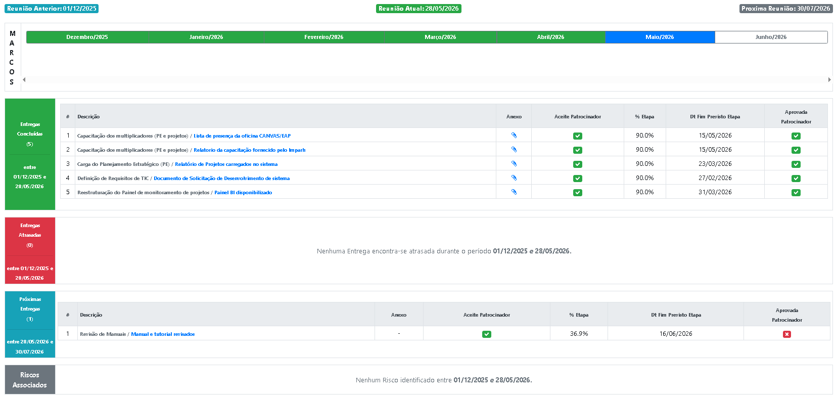
Task: Select Dezembro/2025 on the timeline
Action: click(87, 37)
